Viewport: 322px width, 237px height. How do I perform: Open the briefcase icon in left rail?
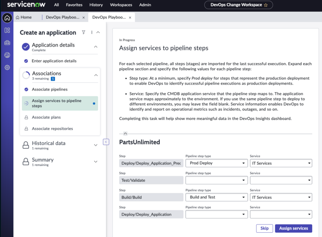(x=7, y=43)
